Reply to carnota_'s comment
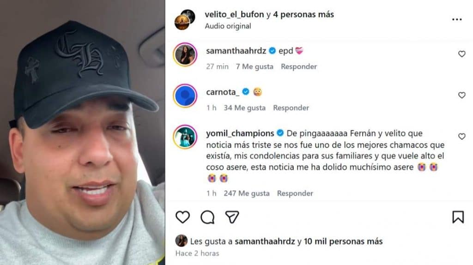 pyautogui.click(x=291, y=108)
